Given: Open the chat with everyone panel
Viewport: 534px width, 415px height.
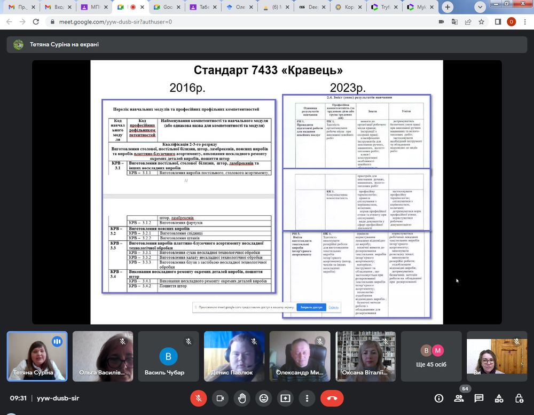Looking at the screenshot, I should click(x=479, y=398).
